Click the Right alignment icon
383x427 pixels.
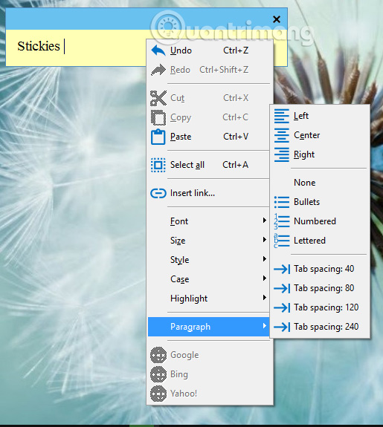click(x=282, y=154)
